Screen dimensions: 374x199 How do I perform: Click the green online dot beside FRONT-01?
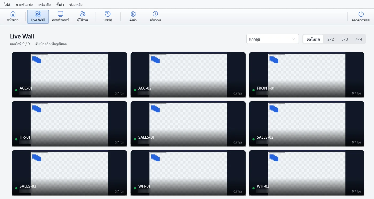click(254, 90)
